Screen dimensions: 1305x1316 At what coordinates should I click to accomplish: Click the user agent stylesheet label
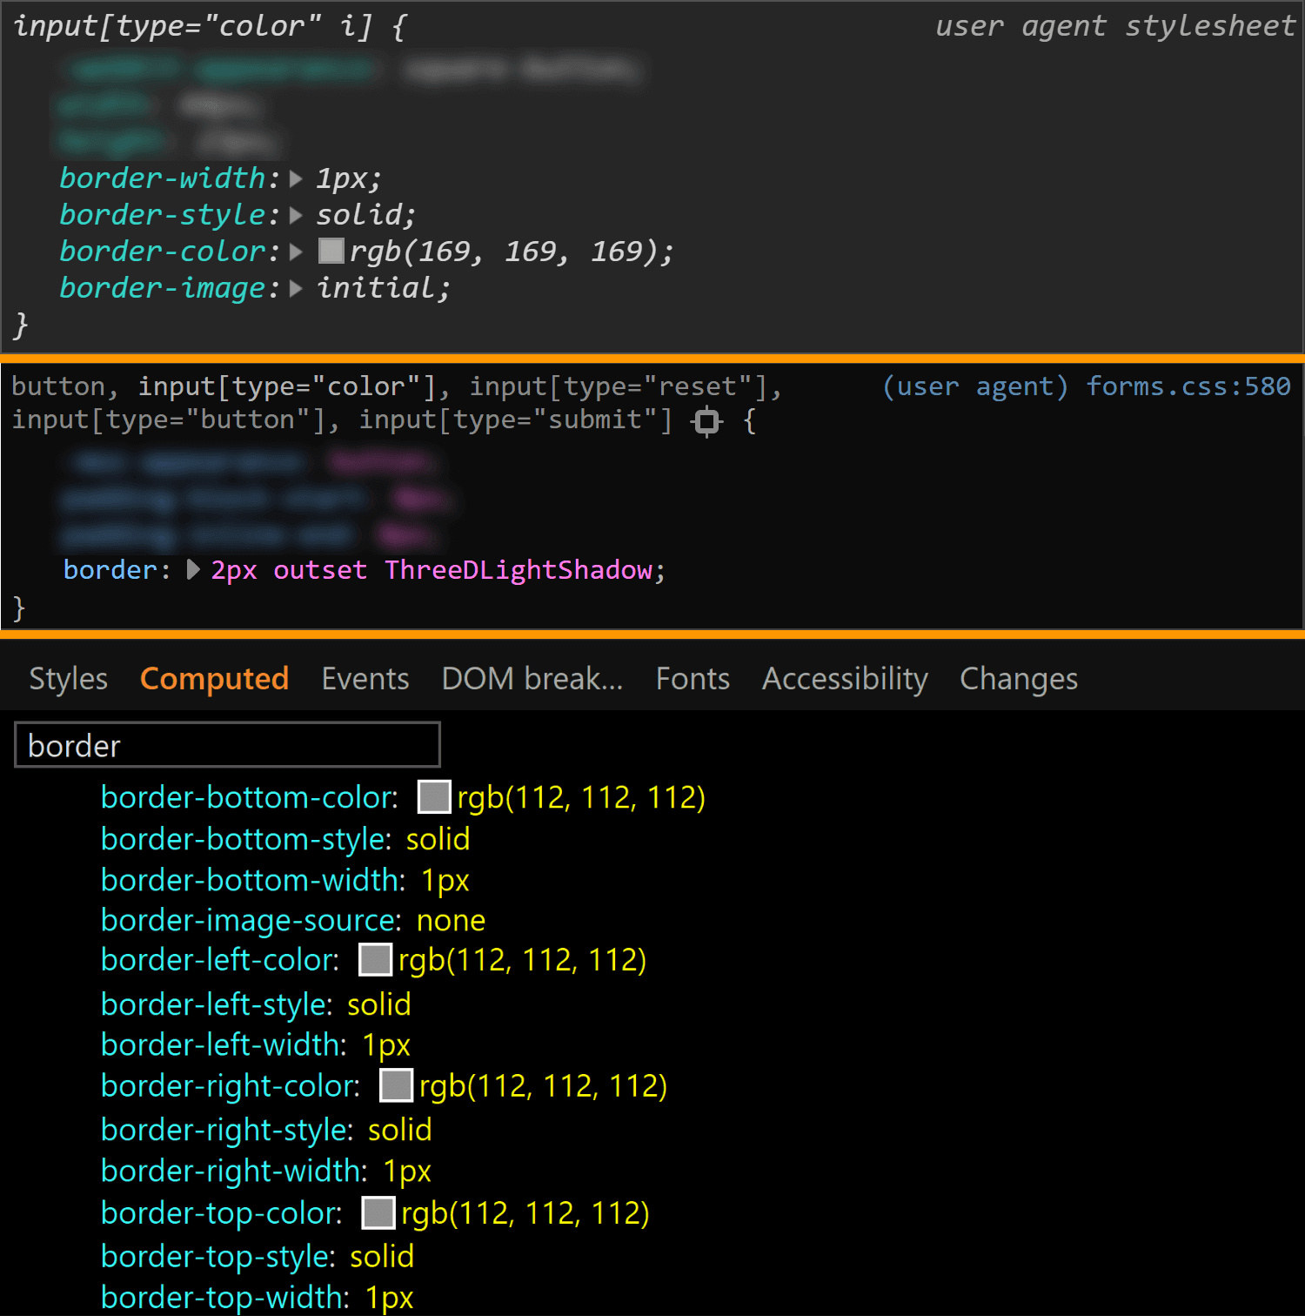(x=1115, y=26)
